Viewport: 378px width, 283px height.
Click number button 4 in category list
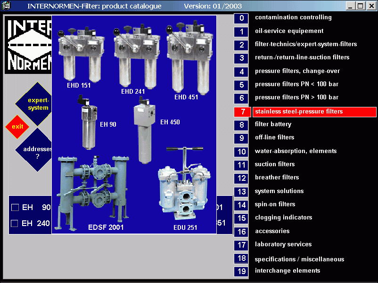(241, 72)
